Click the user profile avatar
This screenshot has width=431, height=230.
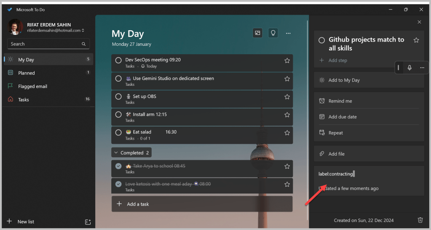pos(15,27)
